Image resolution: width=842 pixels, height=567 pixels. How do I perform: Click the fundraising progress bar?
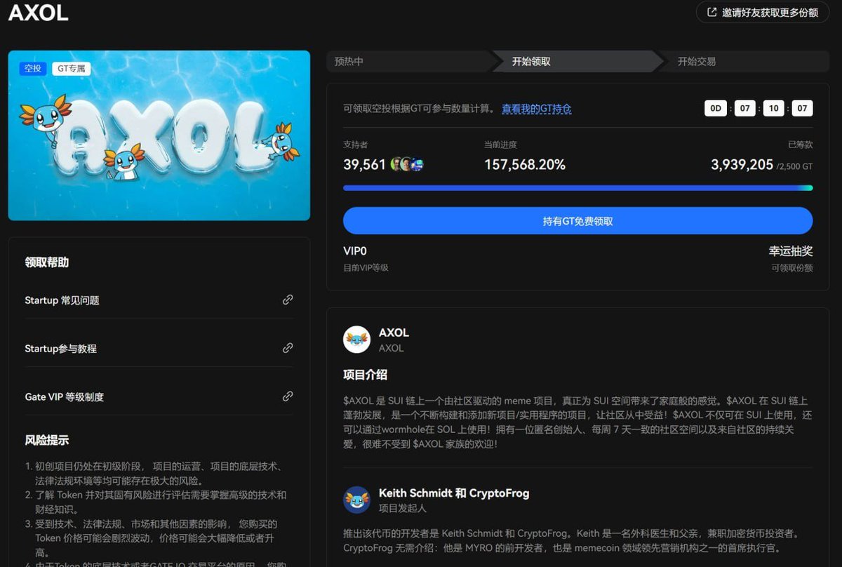[x=577, y=188]
